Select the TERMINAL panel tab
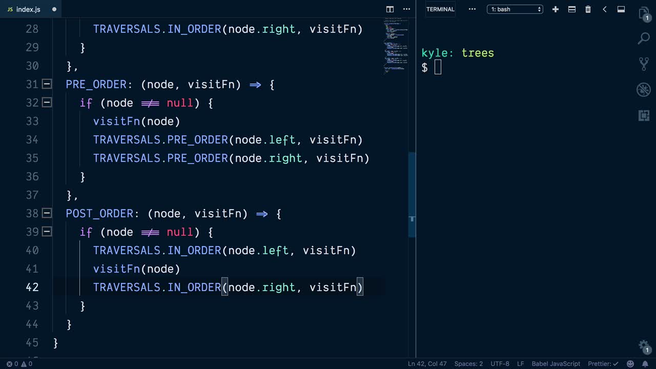Screen dimensions: 656x369 point(440,9)
